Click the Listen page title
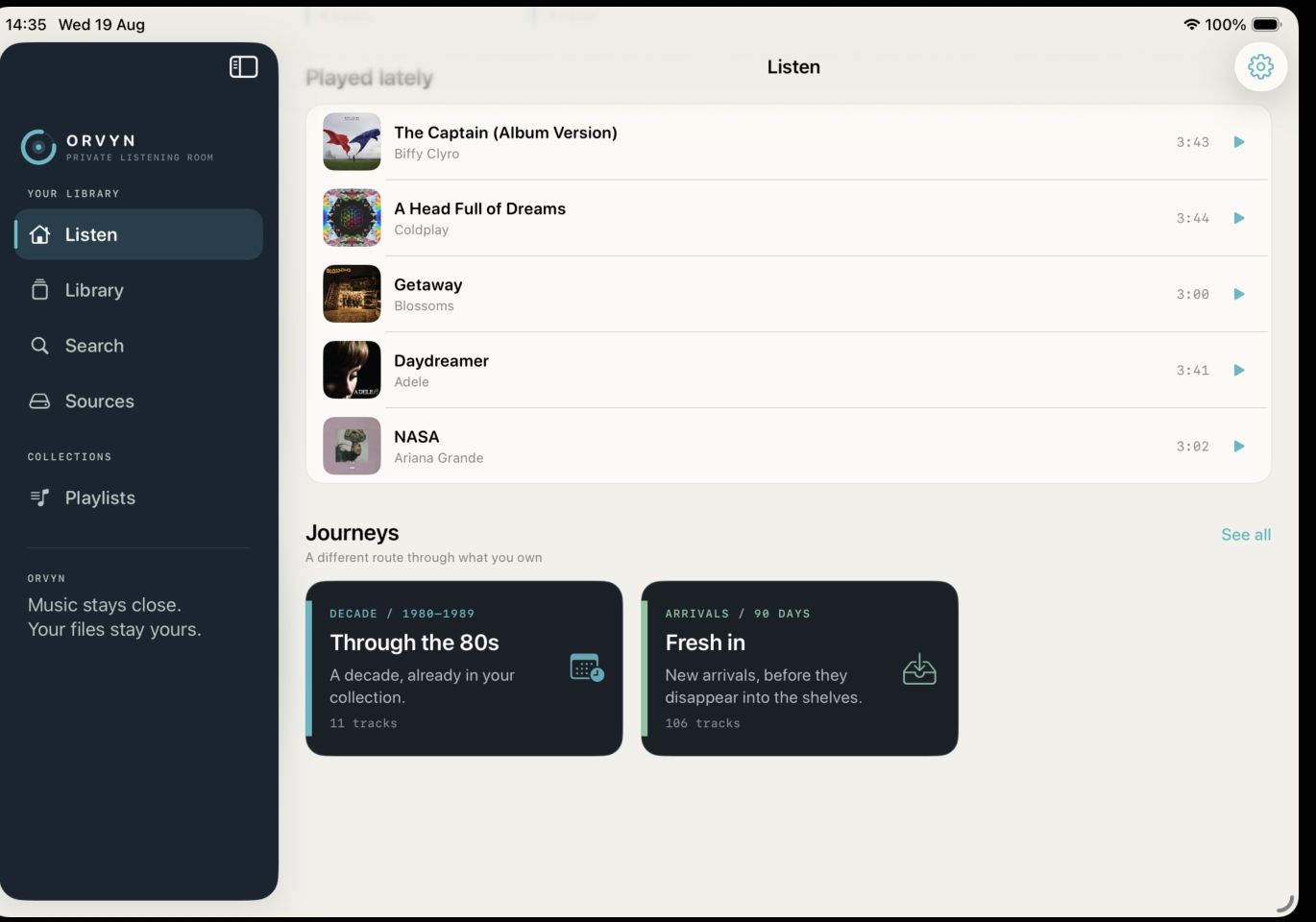Viewport: 1316px width, 922px height. 793,67
